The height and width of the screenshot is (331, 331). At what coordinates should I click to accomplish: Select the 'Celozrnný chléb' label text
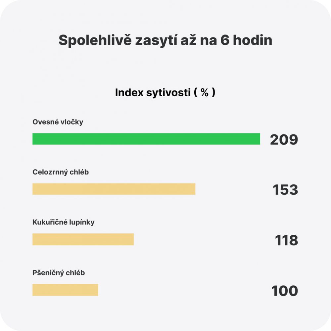pyautogui.click(x=61, y=172)
